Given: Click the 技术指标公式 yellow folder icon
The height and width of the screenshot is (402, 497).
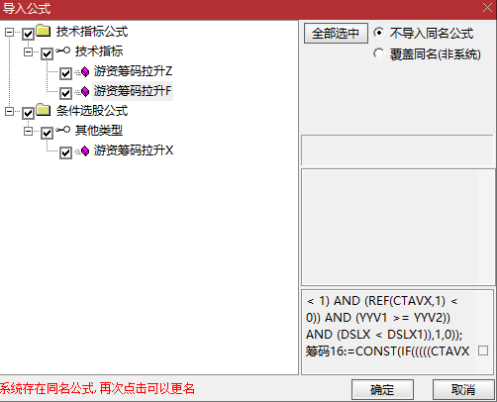Looking at the screenshot, I should (44, 31).
